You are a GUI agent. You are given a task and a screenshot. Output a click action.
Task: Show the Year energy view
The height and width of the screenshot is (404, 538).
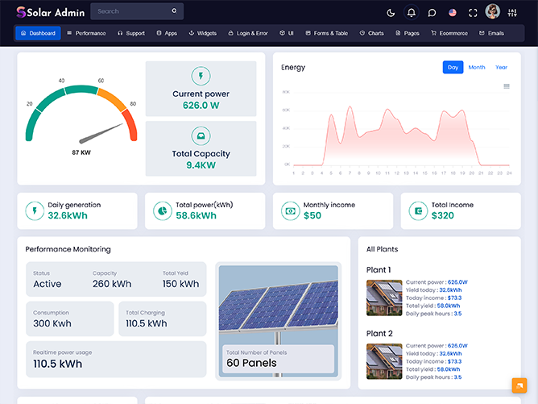pyautogui.click(x=501, y=68)
